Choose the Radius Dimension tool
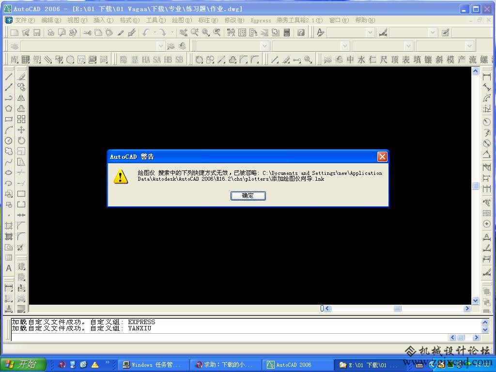This screenshot has width=496, height=372. click(487, 122)
